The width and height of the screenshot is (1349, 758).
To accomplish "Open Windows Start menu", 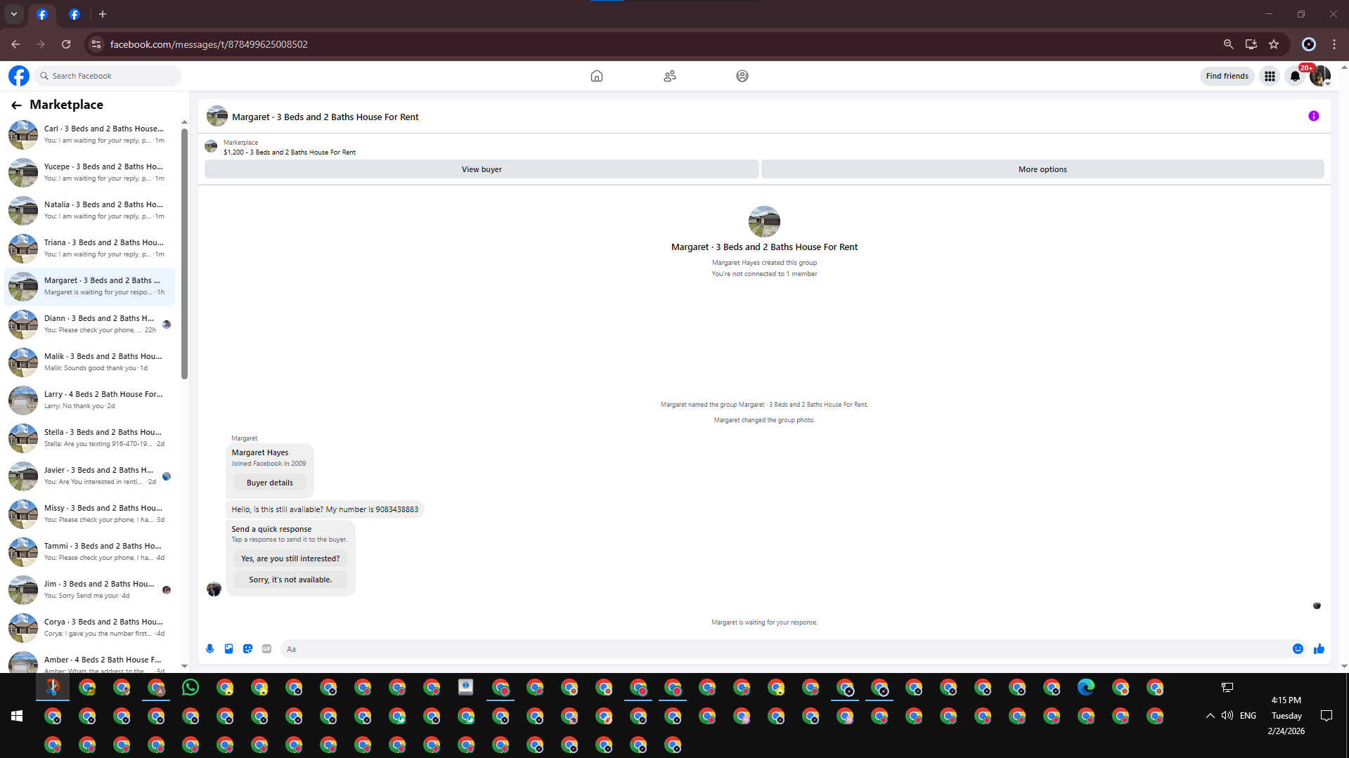I will click(x=17, y=716).
